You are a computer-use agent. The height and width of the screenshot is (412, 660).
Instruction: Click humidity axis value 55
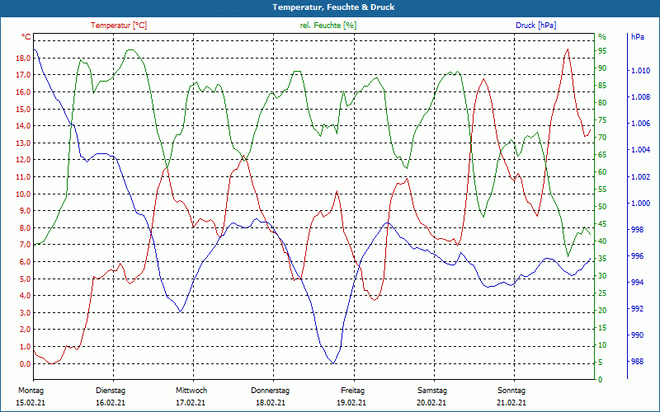click(x=602, y=190)
